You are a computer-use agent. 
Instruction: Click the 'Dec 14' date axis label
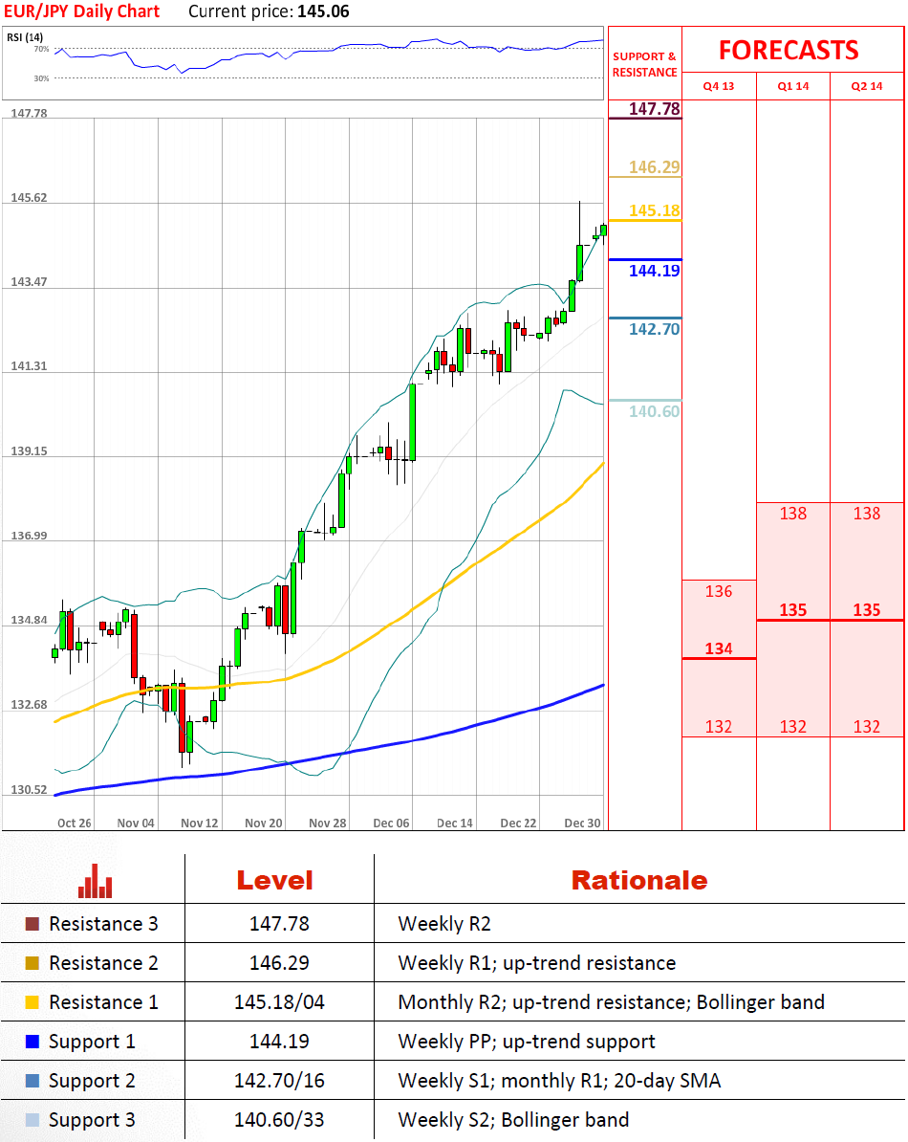455,823
